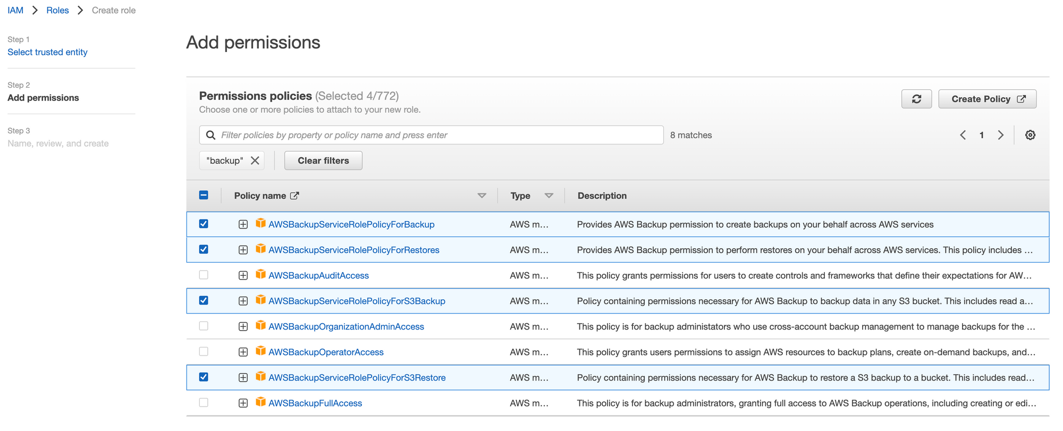Navigate to Roles in breadcrumb
The width and height of the screenshot is (1063, 431).
[57, 10]
